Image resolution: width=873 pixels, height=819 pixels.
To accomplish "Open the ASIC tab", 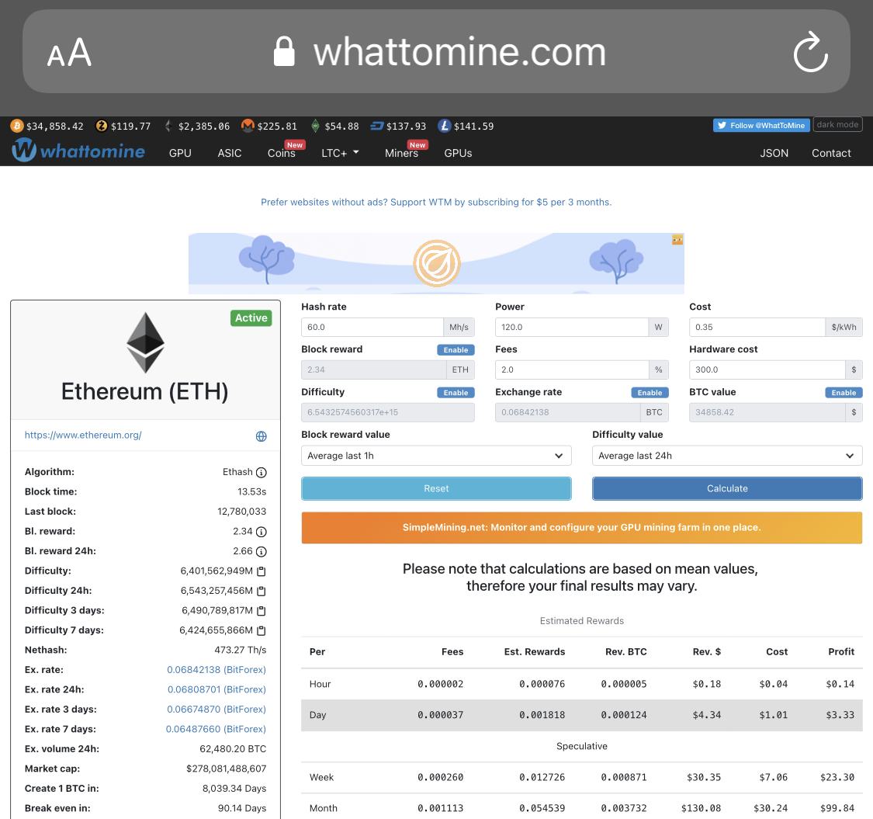I will click(x=230, y=153).
